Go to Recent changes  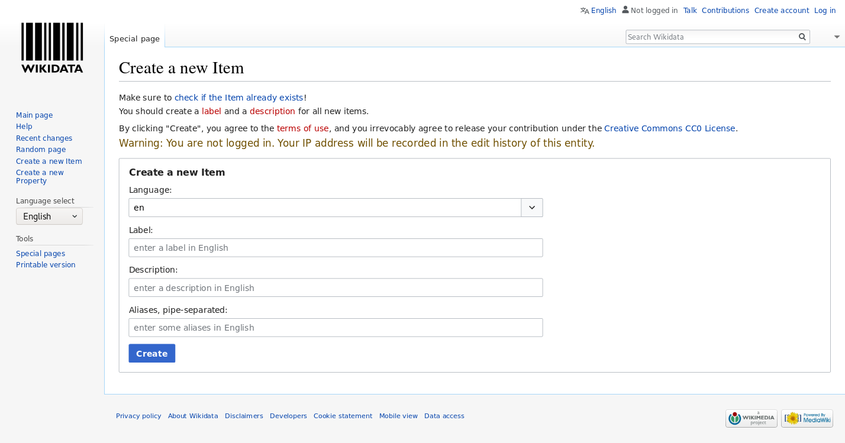pyautogui.click(x=44, y=138)
